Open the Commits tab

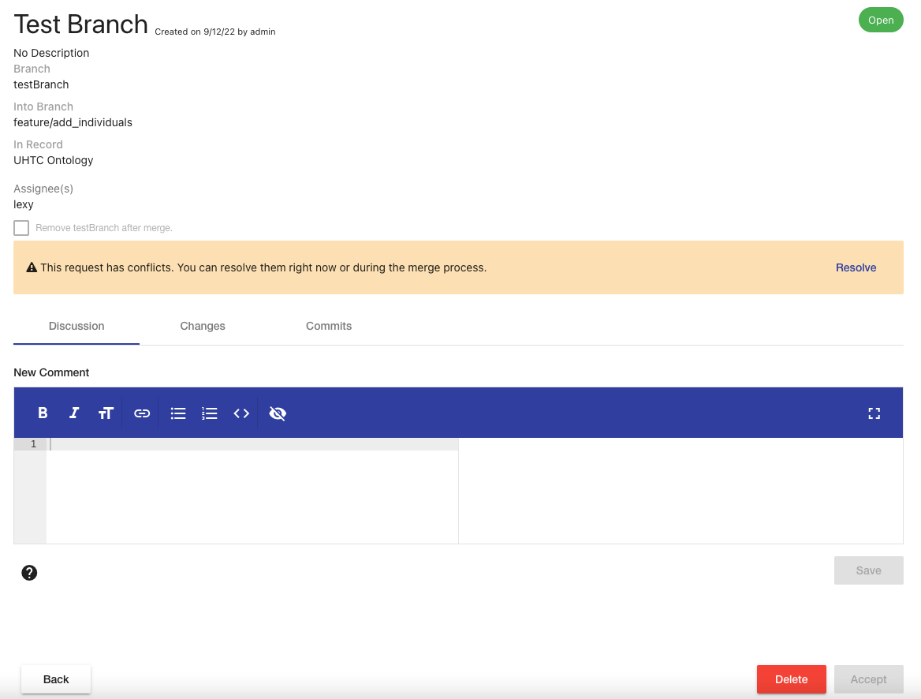click(x=329, y=326)
